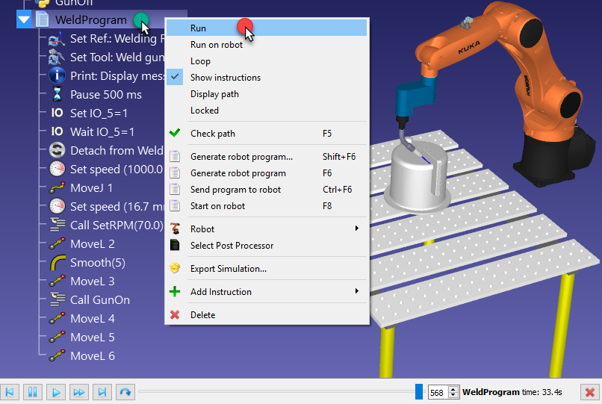Click the Smooth(5) curve icon
This screenshot has height=404, width=602.
point(56,263)
